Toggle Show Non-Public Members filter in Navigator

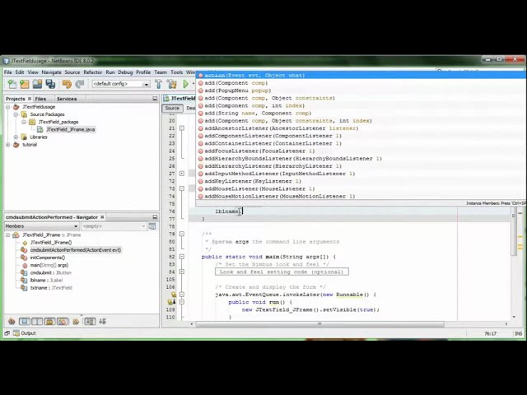coord(49,322)
